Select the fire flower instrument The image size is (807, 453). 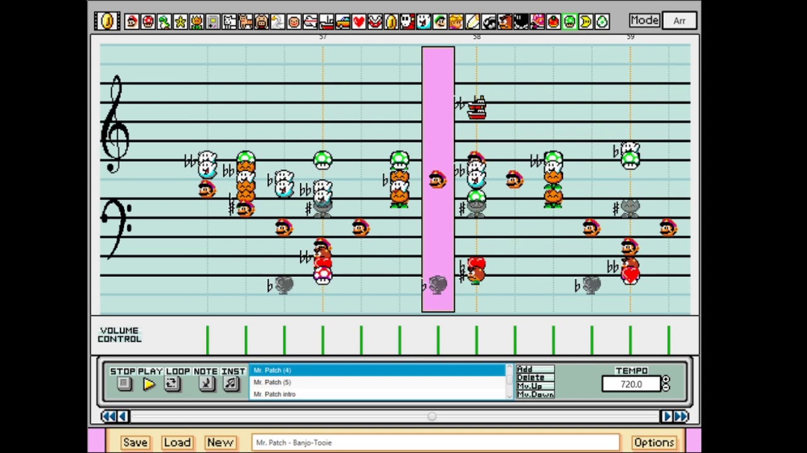[x=197, y=21]
